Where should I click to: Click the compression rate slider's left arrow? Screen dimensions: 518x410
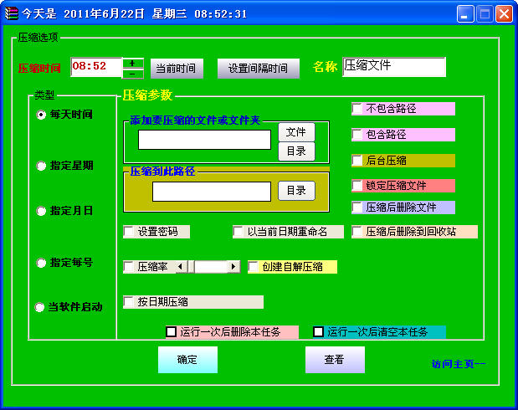pos(181,267)
